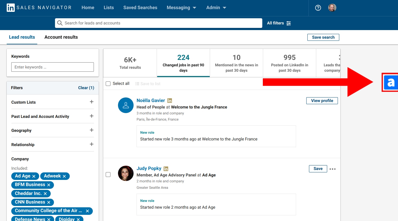Select Mentioned in the news tab
Image resolution: width=398 pixels, height=221 pixels.
237,63
